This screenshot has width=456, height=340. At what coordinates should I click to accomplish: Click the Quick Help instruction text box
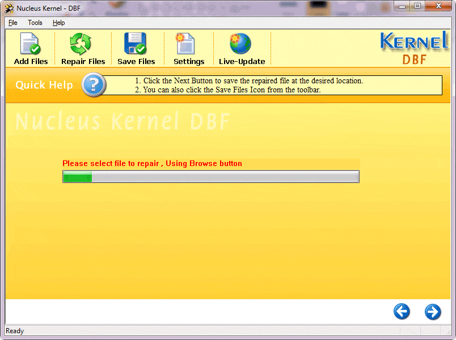pos(273,85)
